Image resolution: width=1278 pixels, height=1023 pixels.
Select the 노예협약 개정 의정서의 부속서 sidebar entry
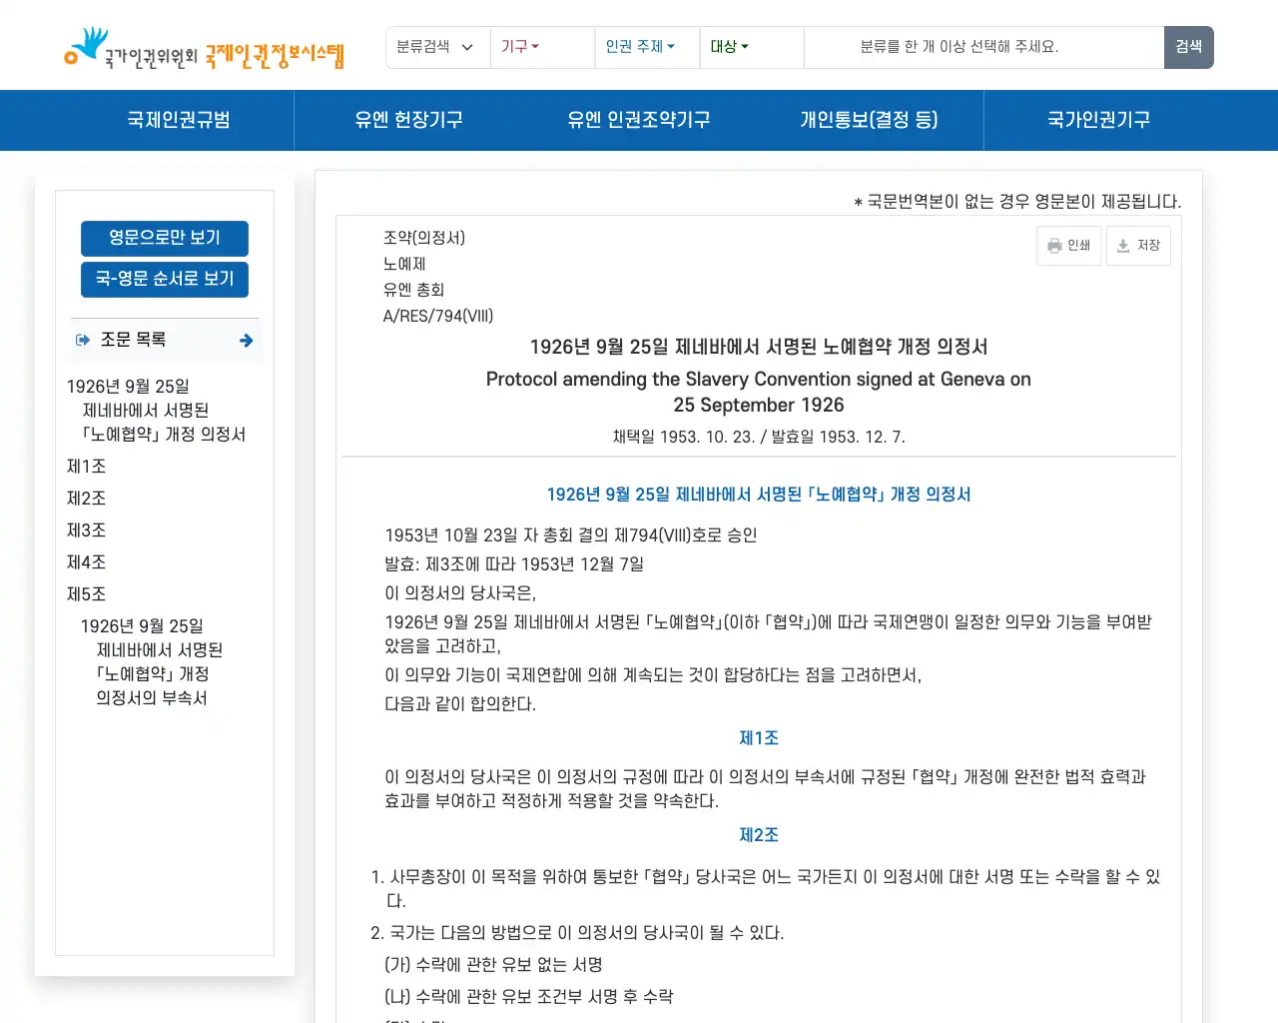click(x=150, y=661)
